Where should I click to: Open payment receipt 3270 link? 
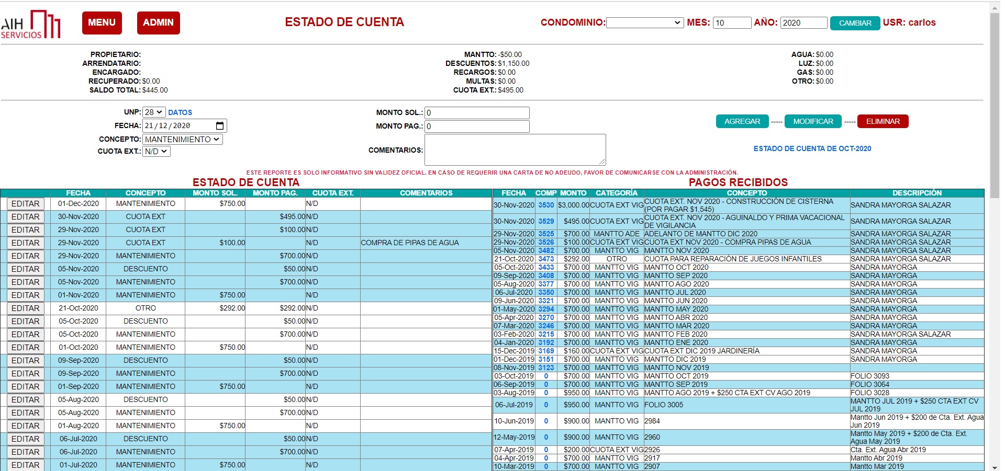pos(546,318)
